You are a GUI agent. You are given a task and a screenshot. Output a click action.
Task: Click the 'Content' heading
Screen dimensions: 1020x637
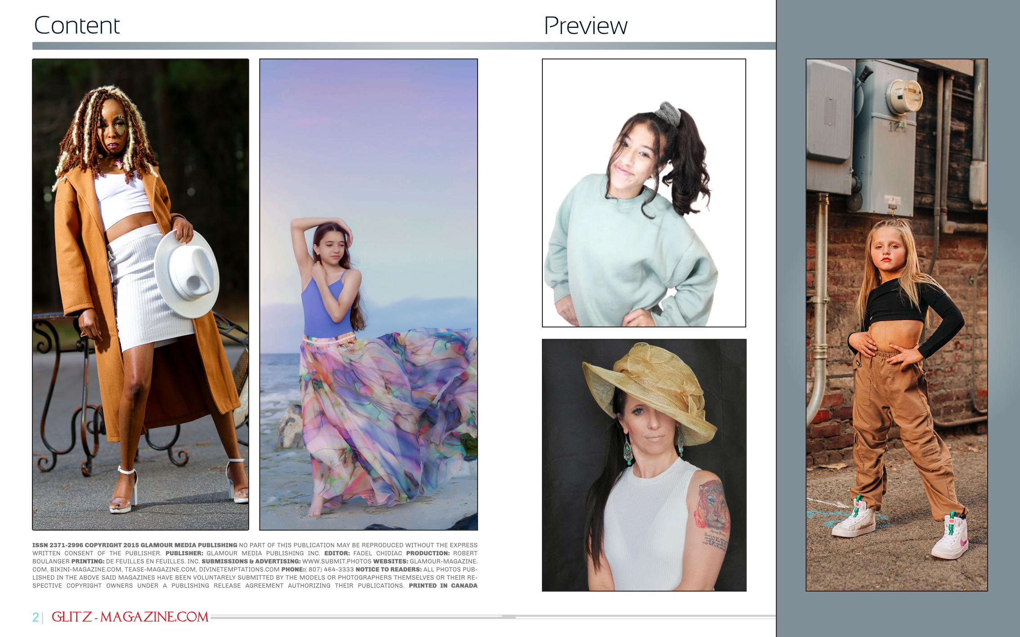point(77,26)
